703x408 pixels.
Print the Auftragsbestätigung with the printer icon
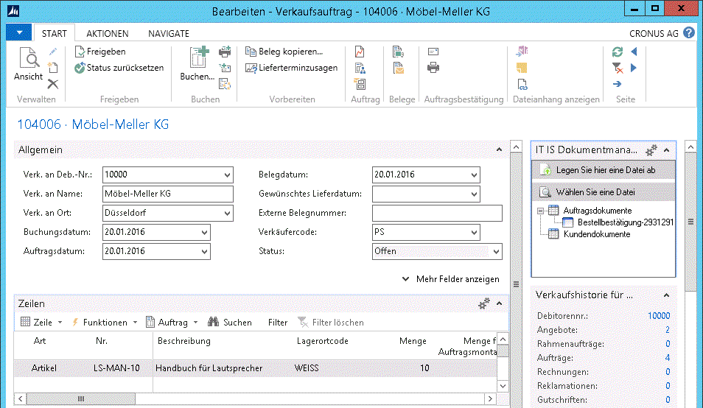click(433, 68)
